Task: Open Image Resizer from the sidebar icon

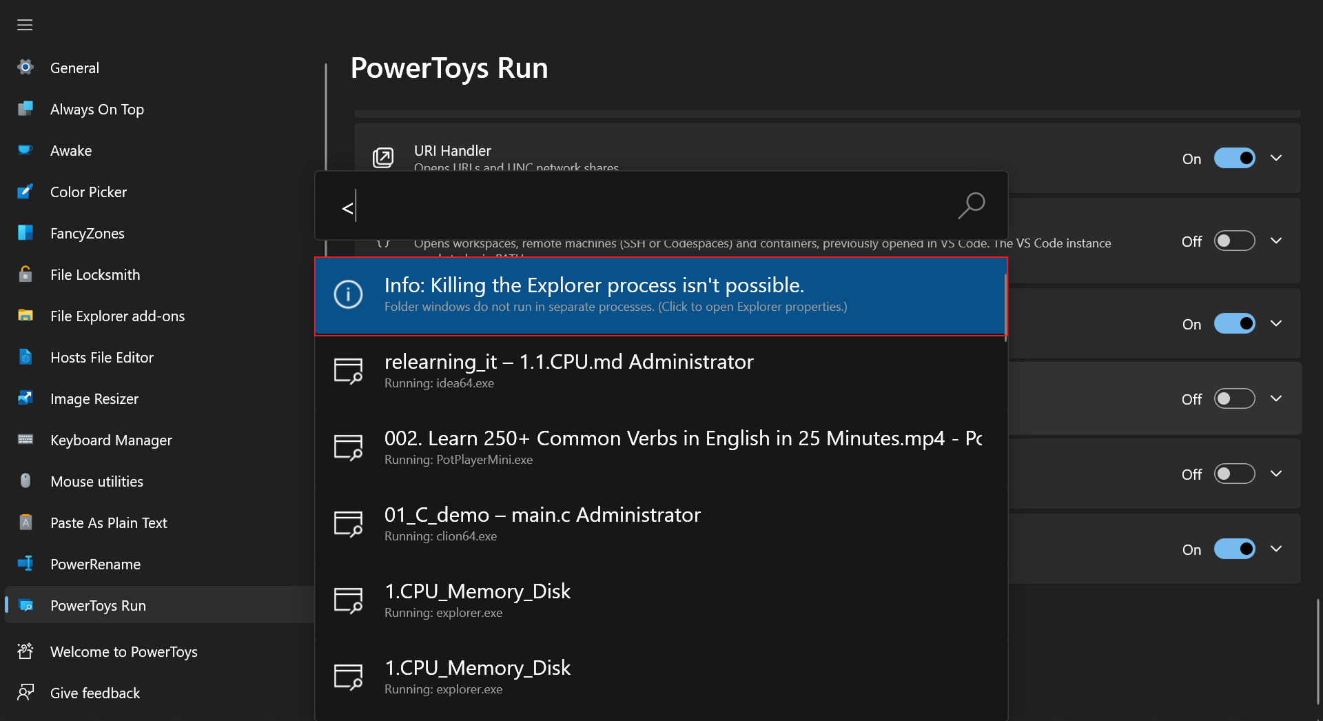Action: (x=25, y=398)
